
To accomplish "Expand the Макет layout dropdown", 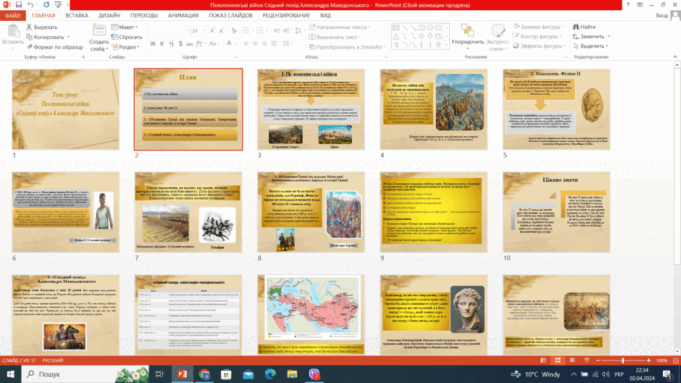I will coord(125,27).
